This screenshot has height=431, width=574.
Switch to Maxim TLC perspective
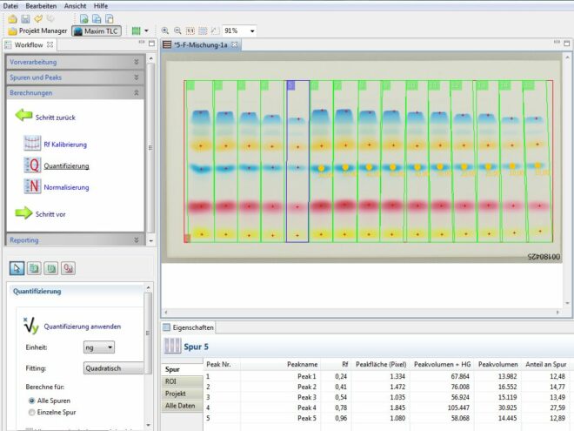[x=97, y=31]
